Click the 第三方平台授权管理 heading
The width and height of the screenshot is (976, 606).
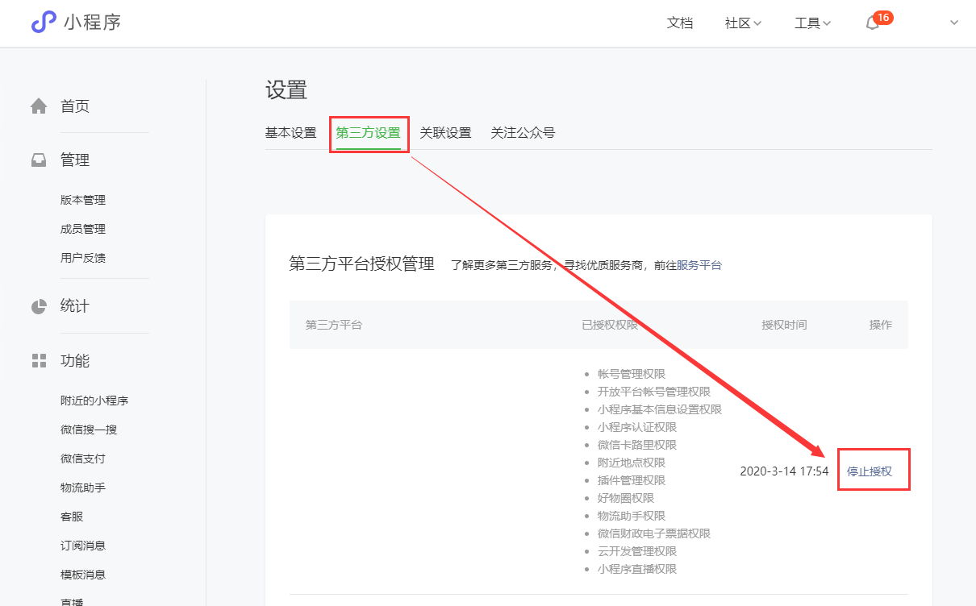(362, 264)
